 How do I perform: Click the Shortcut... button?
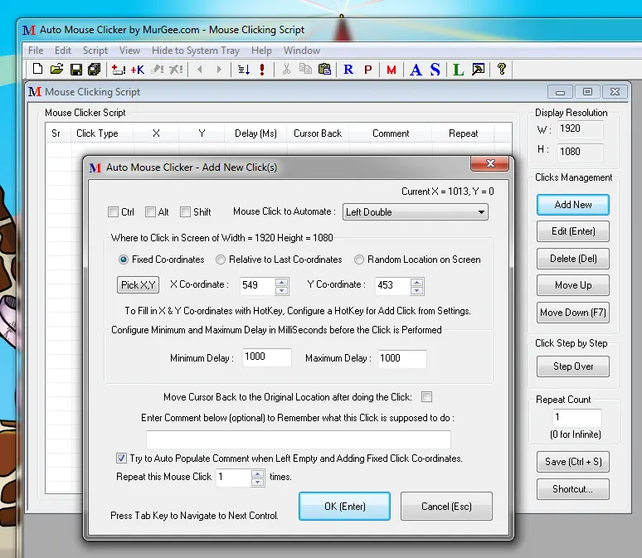click(573, 489)
